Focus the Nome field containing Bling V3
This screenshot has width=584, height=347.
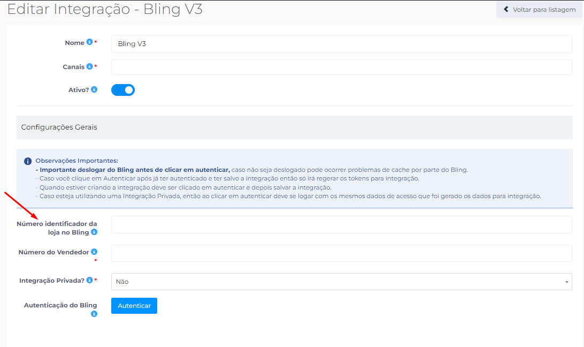click(342, 44)
